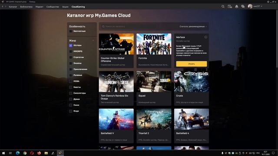
Task: Launch Opera browser from taskbar
Action: tap(32, 153)
